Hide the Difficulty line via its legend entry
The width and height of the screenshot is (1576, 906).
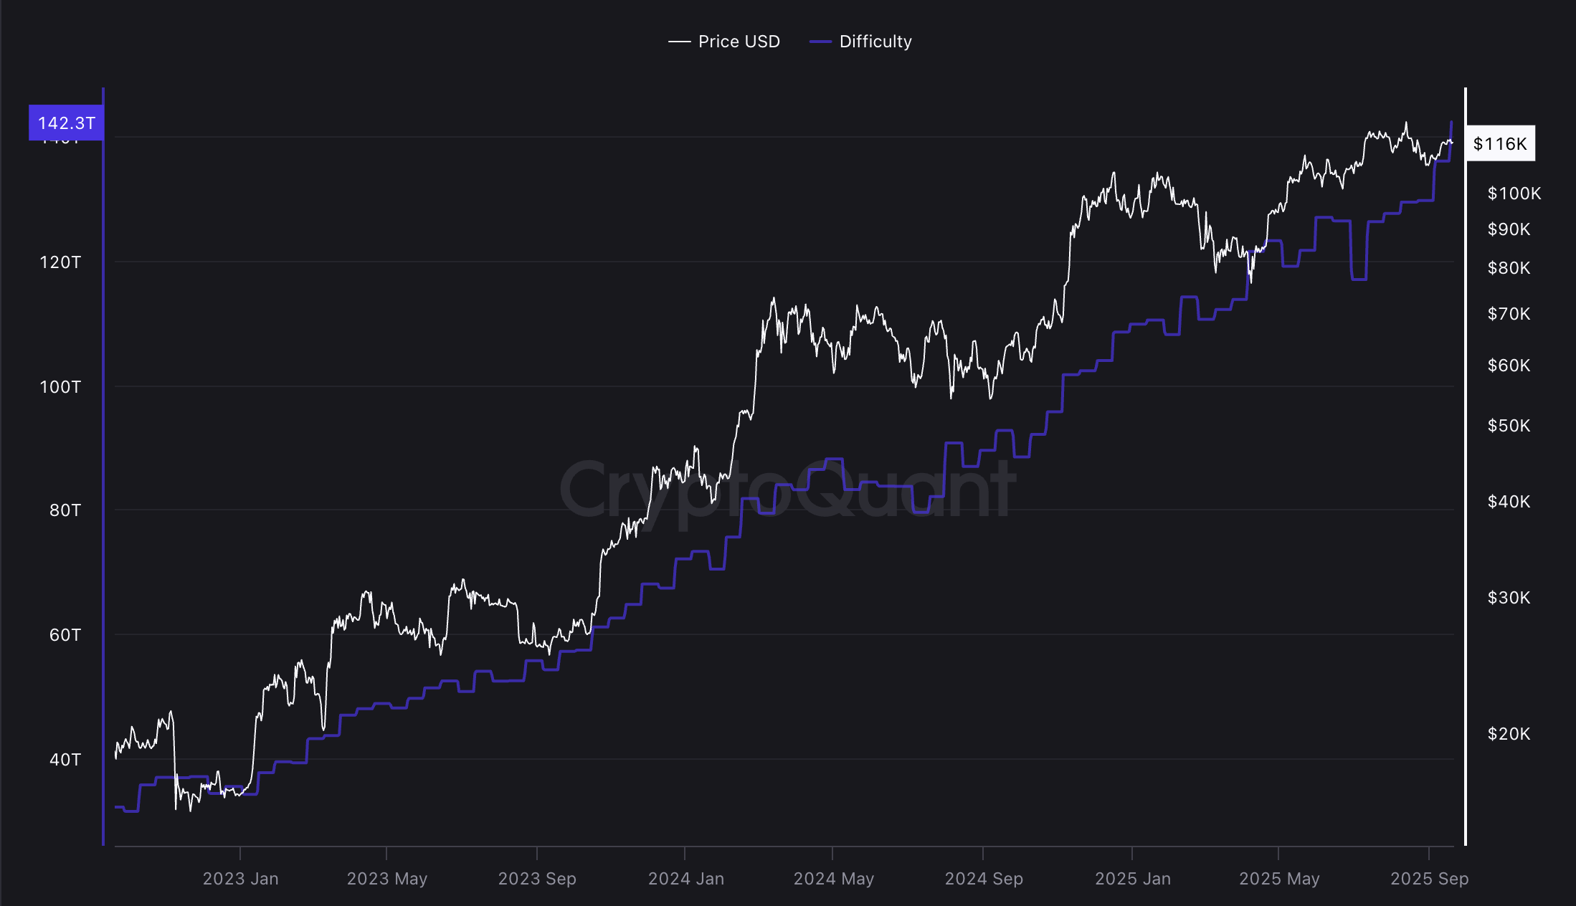coord(875,41)
